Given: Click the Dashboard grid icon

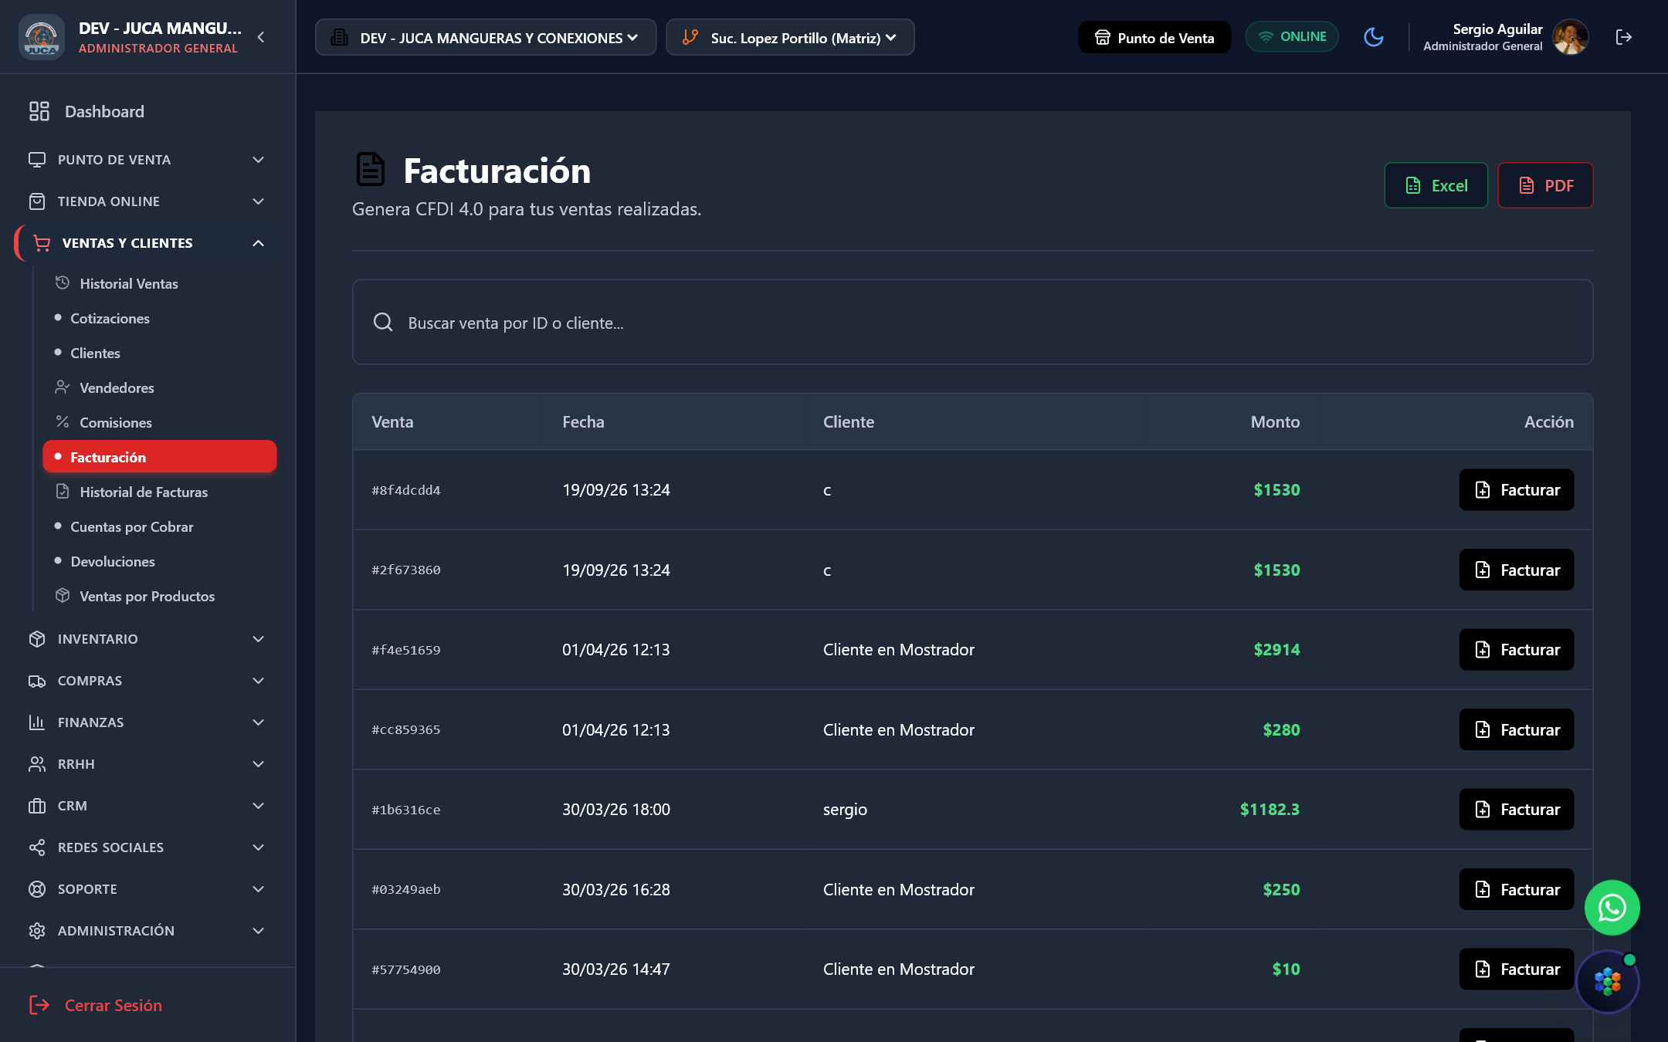Looking at the screenshot, I should pyautogui.click(x=39, y=111).
